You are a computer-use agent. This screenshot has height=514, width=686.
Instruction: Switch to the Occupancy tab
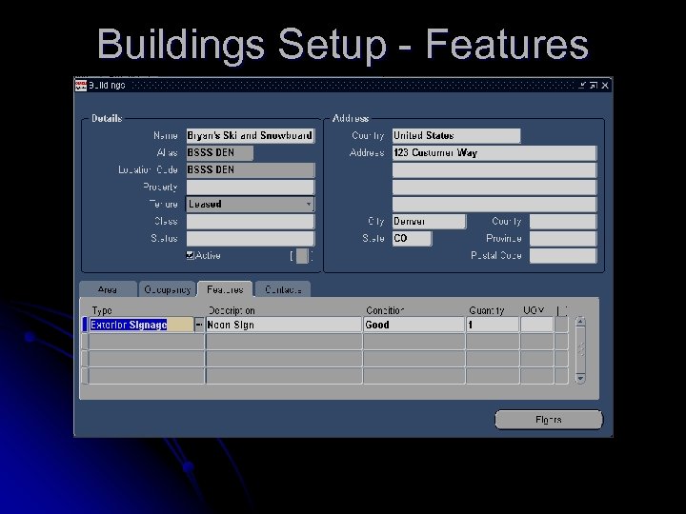(167, 289)
